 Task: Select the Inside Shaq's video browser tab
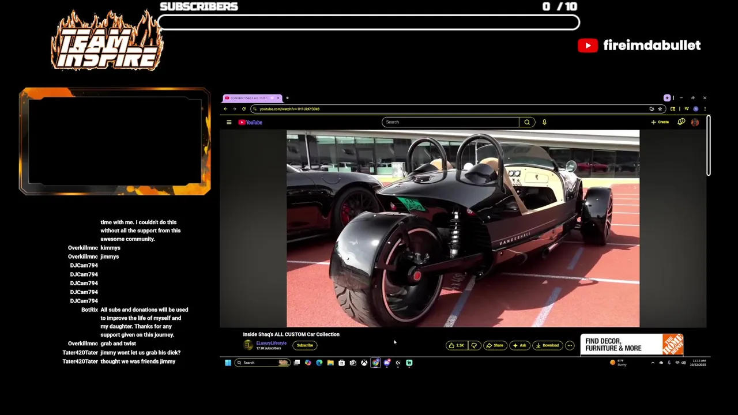(x=252, y=98)
